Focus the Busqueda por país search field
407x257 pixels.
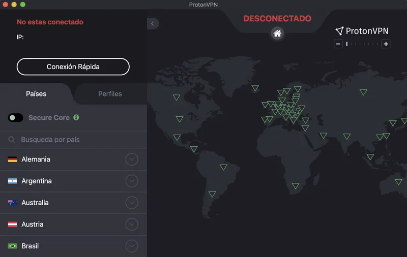coord(73,140)
